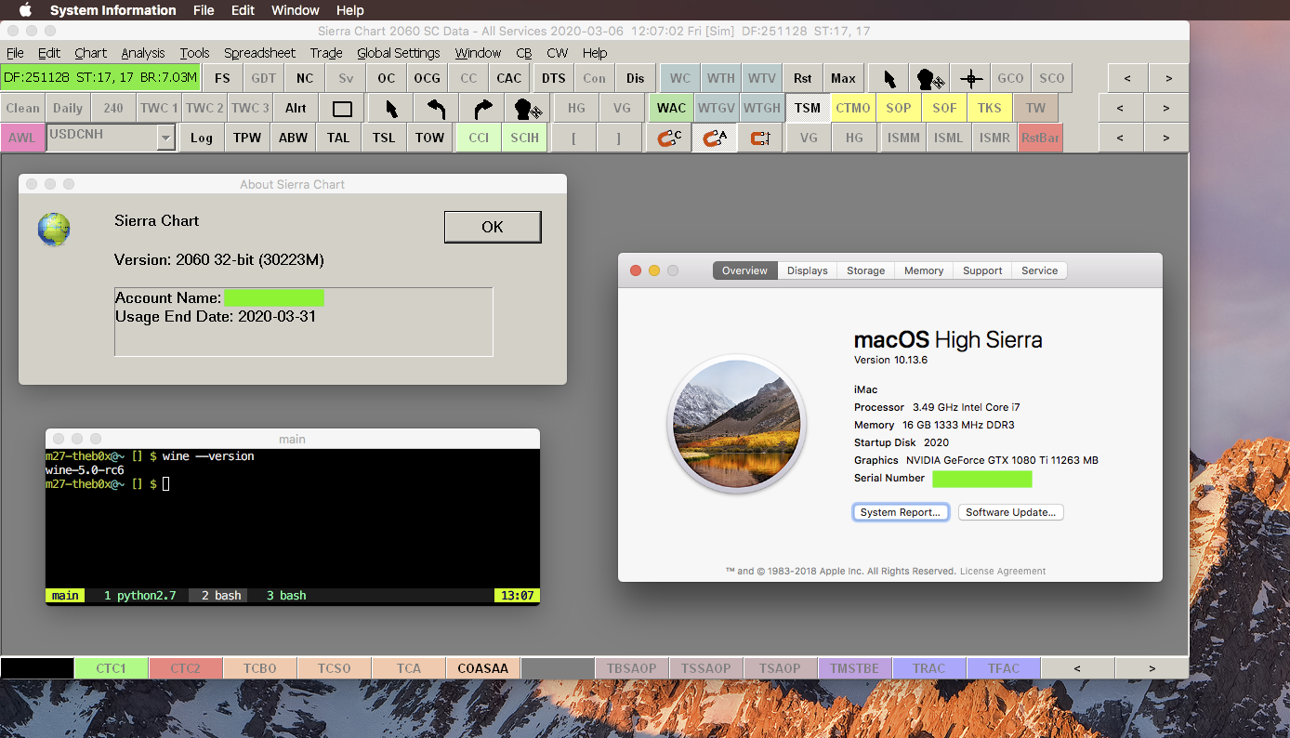Toggle the yellow SOP button
This screenshot has width=1290, height=738.
coord(899,109)
